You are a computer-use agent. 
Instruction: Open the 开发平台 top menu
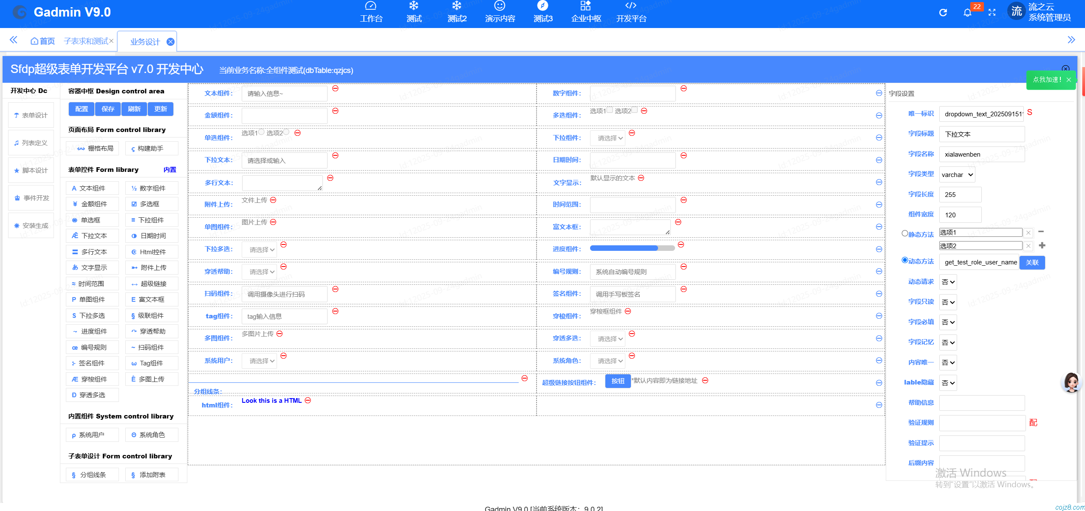tap(631, 12)
